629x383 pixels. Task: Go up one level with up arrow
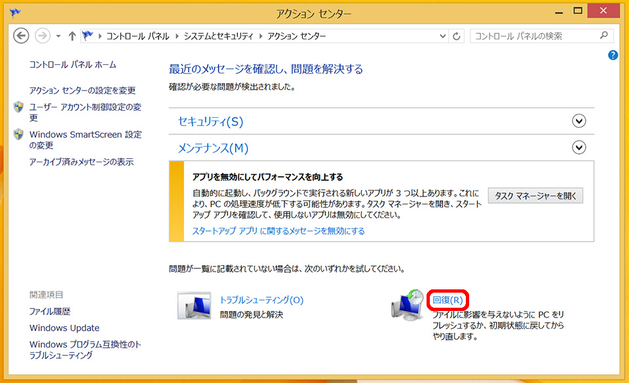[72, 36]
